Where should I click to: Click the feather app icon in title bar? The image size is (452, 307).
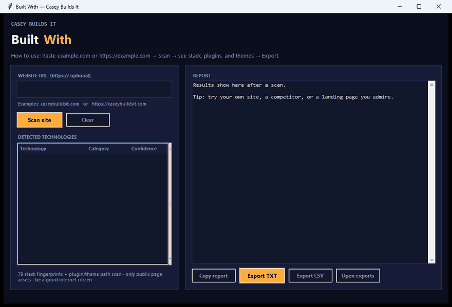[10, 6]
